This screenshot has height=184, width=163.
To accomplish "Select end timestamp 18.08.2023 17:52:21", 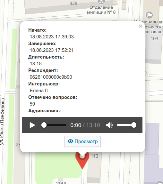I will point(52,50).
